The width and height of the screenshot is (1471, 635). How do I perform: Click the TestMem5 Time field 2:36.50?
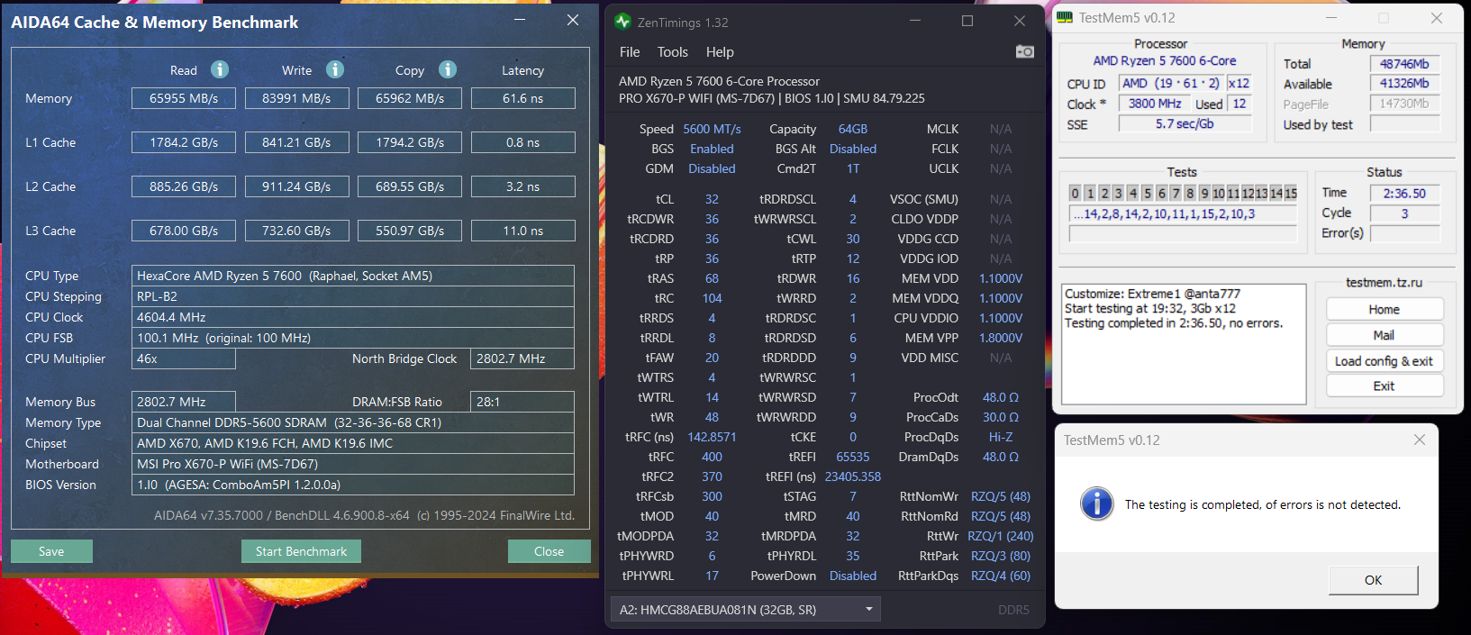coord(1404,194)
